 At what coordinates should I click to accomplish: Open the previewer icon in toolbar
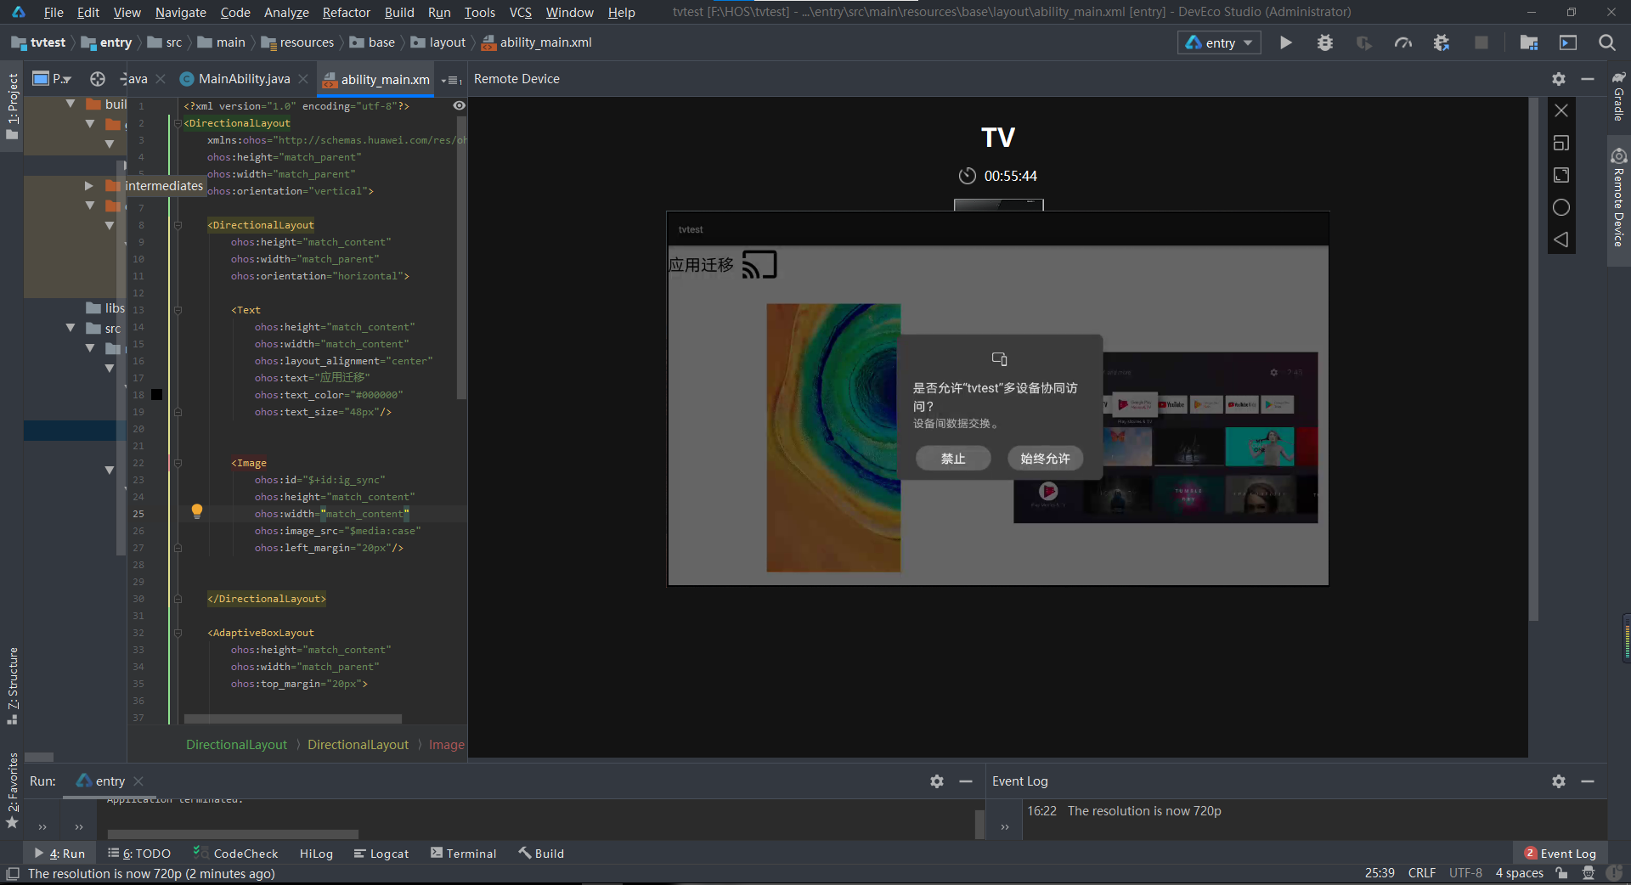coord(1568,42)
